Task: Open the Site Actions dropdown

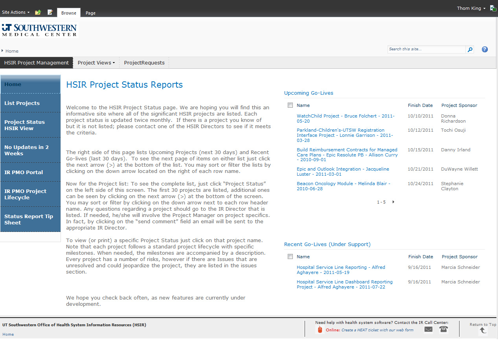Action: pos(16,12)
